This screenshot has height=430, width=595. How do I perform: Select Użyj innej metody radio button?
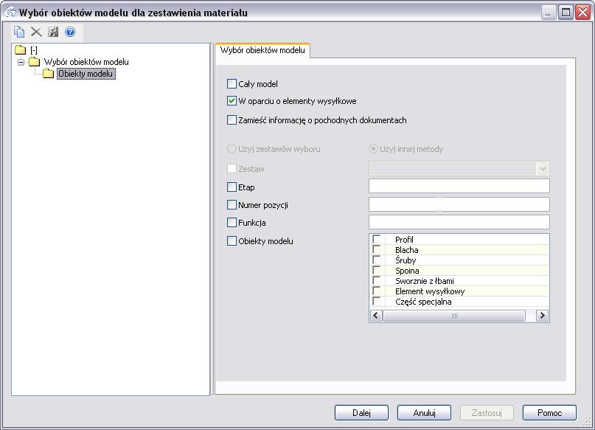coord(373,149)
